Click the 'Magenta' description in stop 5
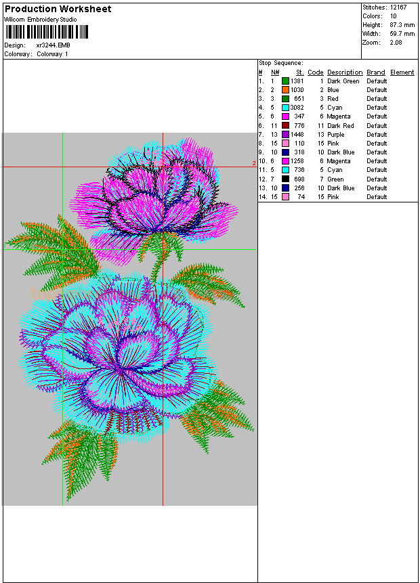Viewport: 420px width, 583px height. (339, 116)
